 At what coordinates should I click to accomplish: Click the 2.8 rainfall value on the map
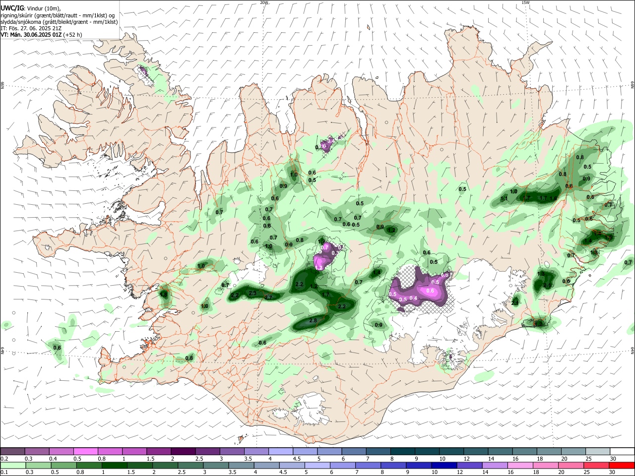313,321
